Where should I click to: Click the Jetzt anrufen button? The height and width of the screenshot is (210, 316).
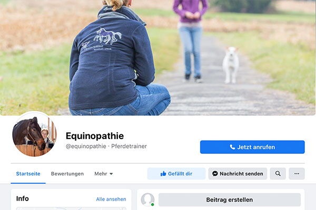252,147
